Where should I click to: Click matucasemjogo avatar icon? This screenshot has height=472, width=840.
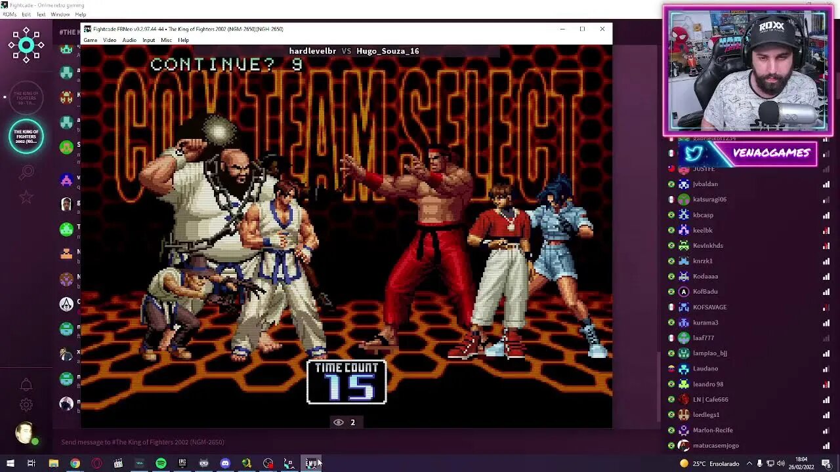(x=684, y=446)
